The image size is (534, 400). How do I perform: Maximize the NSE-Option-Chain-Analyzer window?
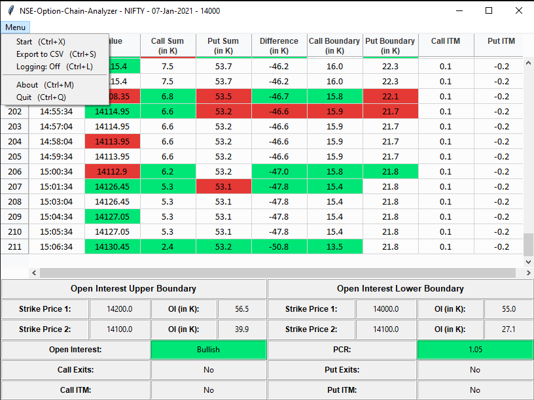(x=489, y=10)
